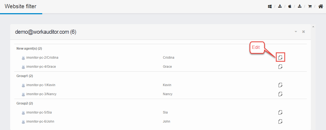Go to the home page icon

coord(321,7)
